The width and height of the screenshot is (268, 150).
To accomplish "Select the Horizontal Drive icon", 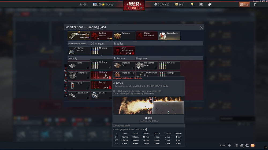I will tap(140, 66).
